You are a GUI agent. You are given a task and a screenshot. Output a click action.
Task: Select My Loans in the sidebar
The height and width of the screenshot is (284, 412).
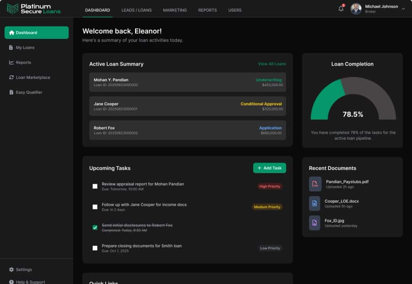(x=37, y=48)
